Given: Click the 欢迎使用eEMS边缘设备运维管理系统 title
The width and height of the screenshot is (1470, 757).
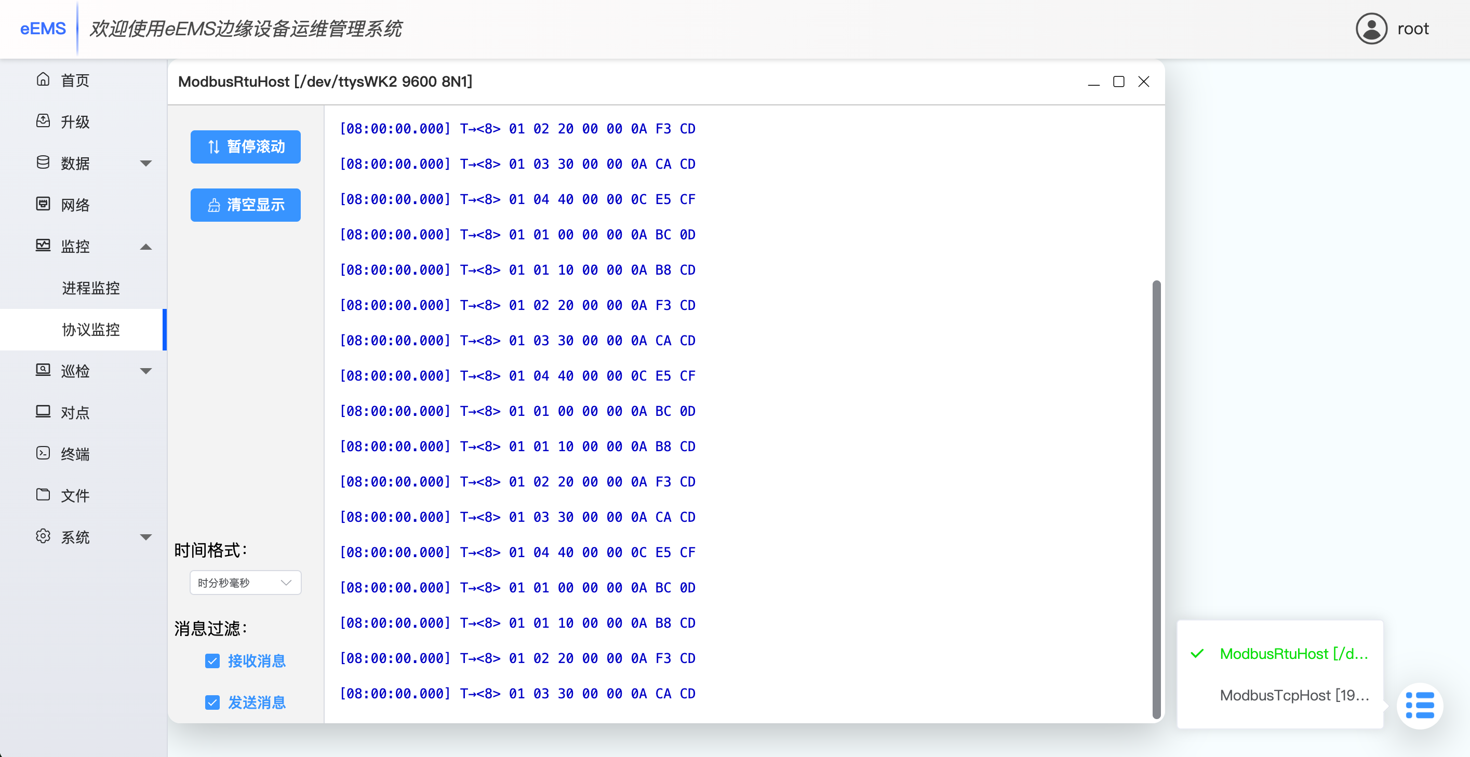Looking at the screenshot, I should (245, 29).
